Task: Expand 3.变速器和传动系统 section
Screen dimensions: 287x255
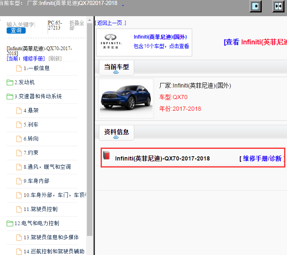Action: coord(38,96)
